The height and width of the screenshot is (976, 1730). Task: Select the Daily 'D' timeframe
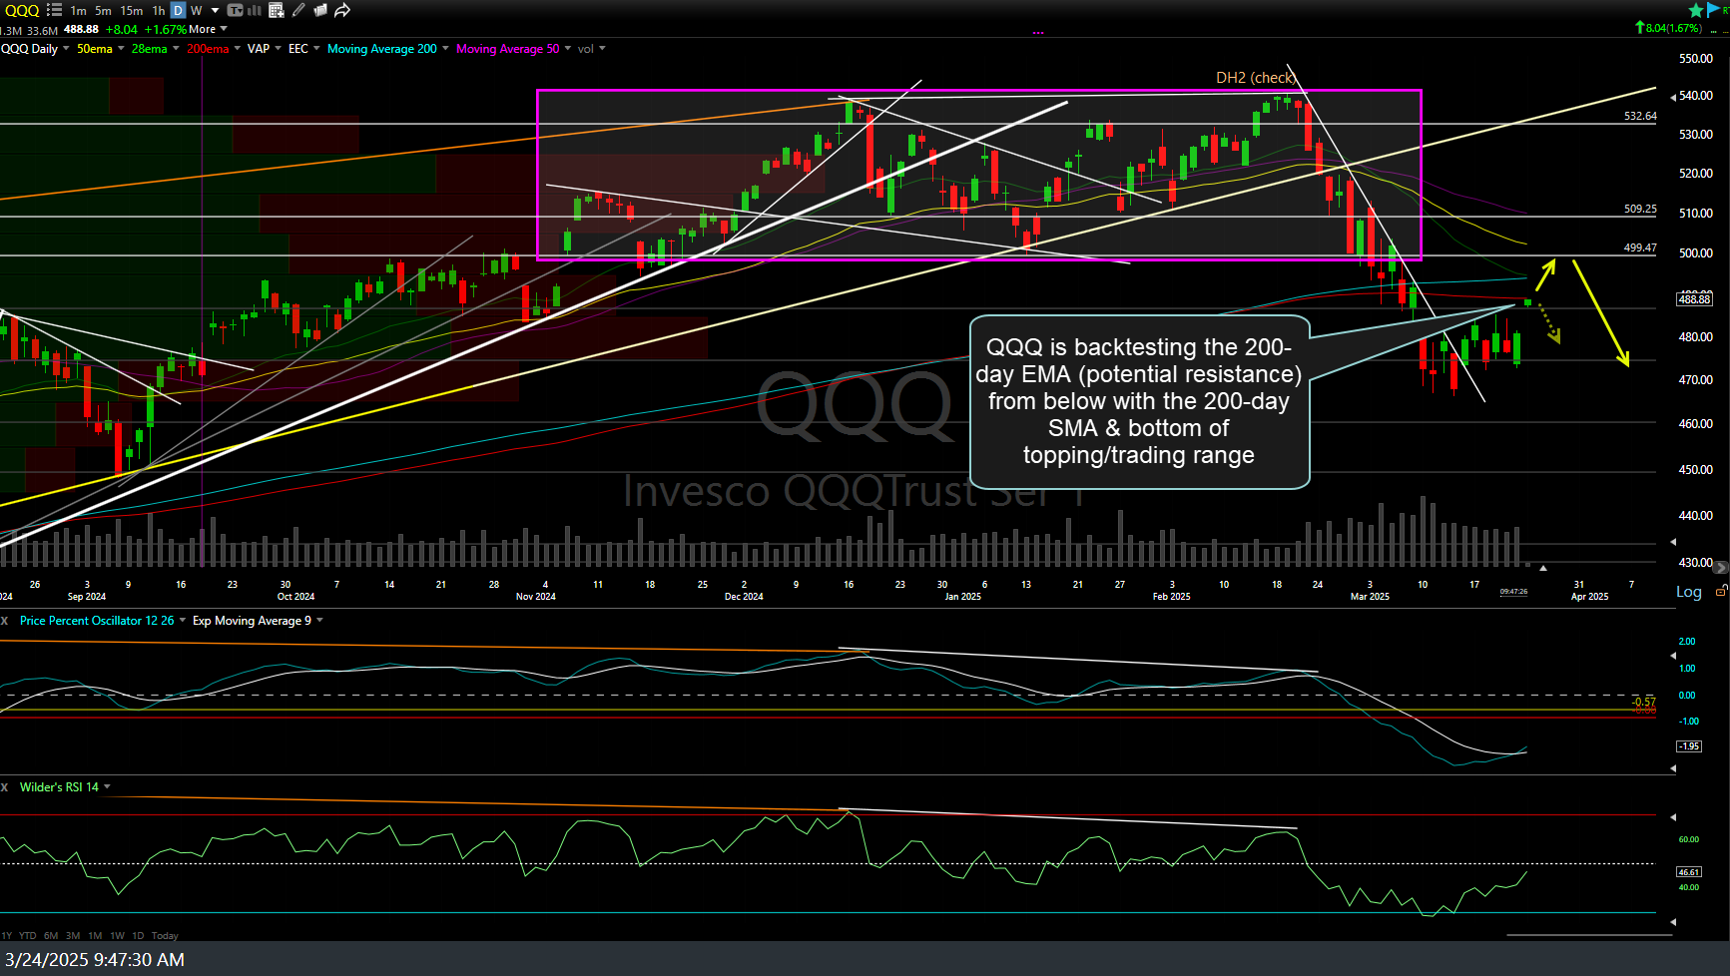coord(178,10)
